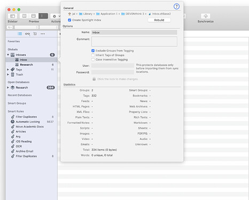Click in the Password field
This screenshot has height=200, width=249.
pyautogui.click(x=113, y=72)
